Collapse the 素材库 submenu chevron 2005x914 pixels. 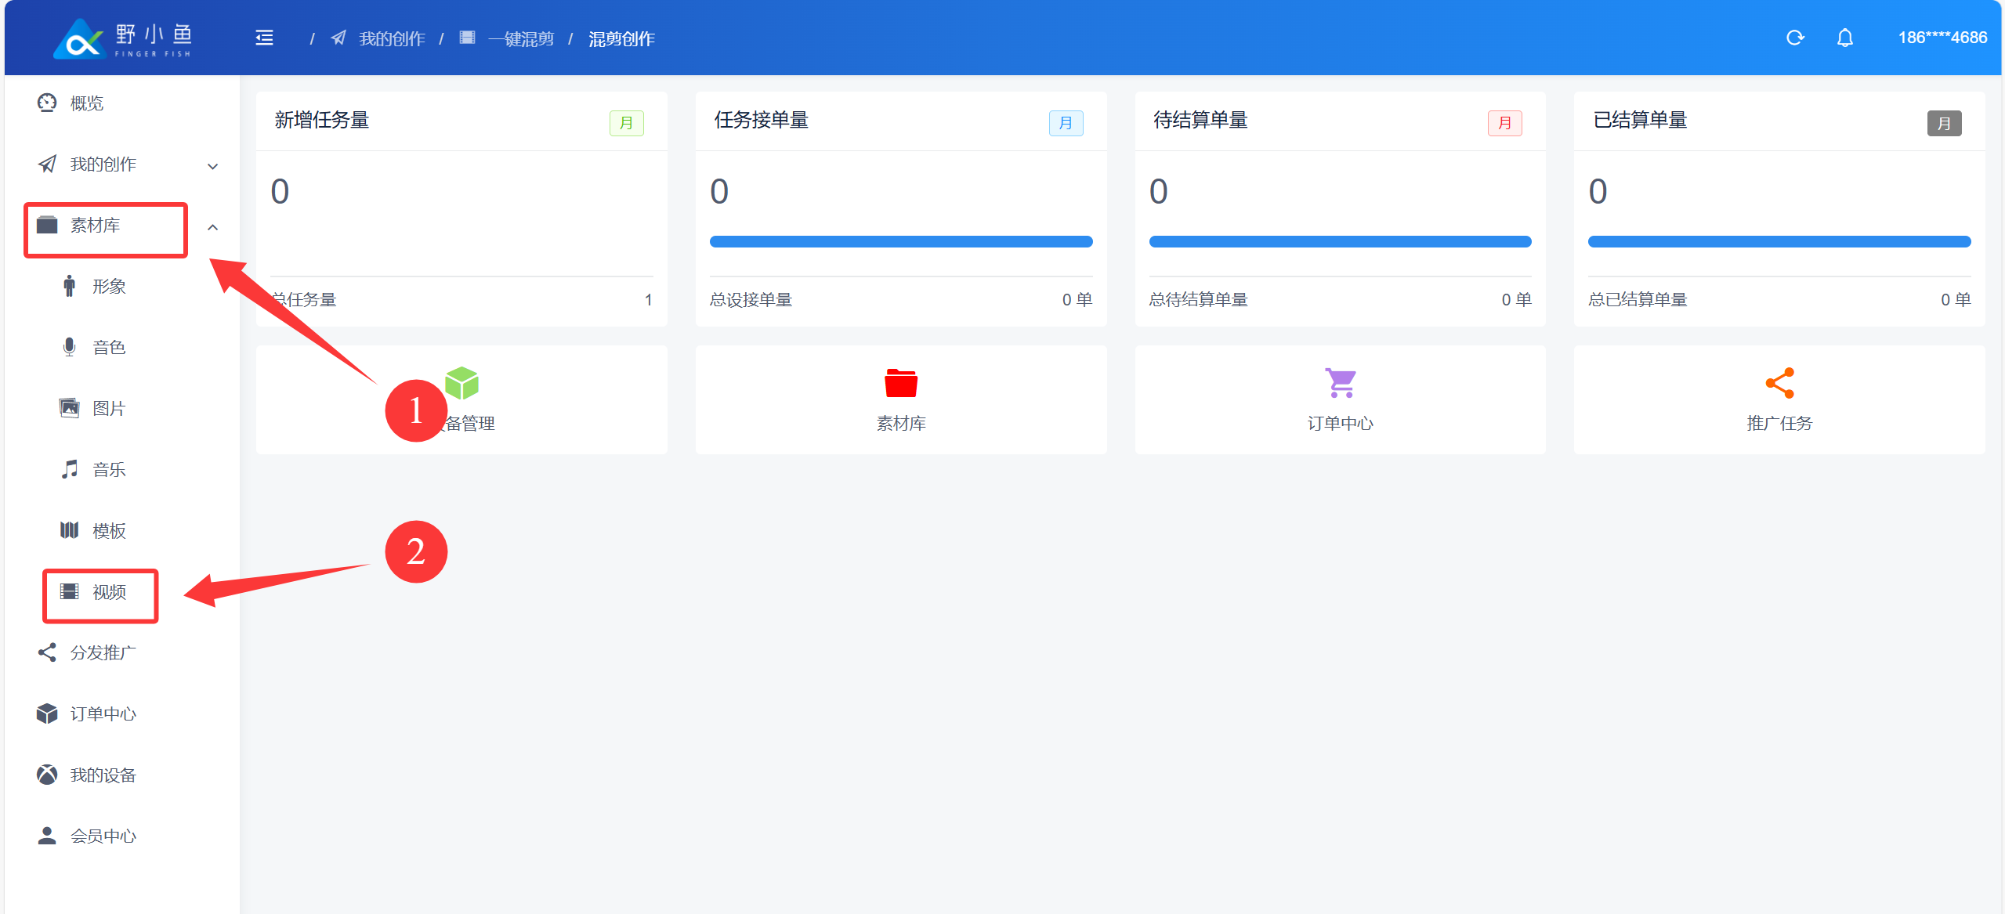click(x=212, y=227)
